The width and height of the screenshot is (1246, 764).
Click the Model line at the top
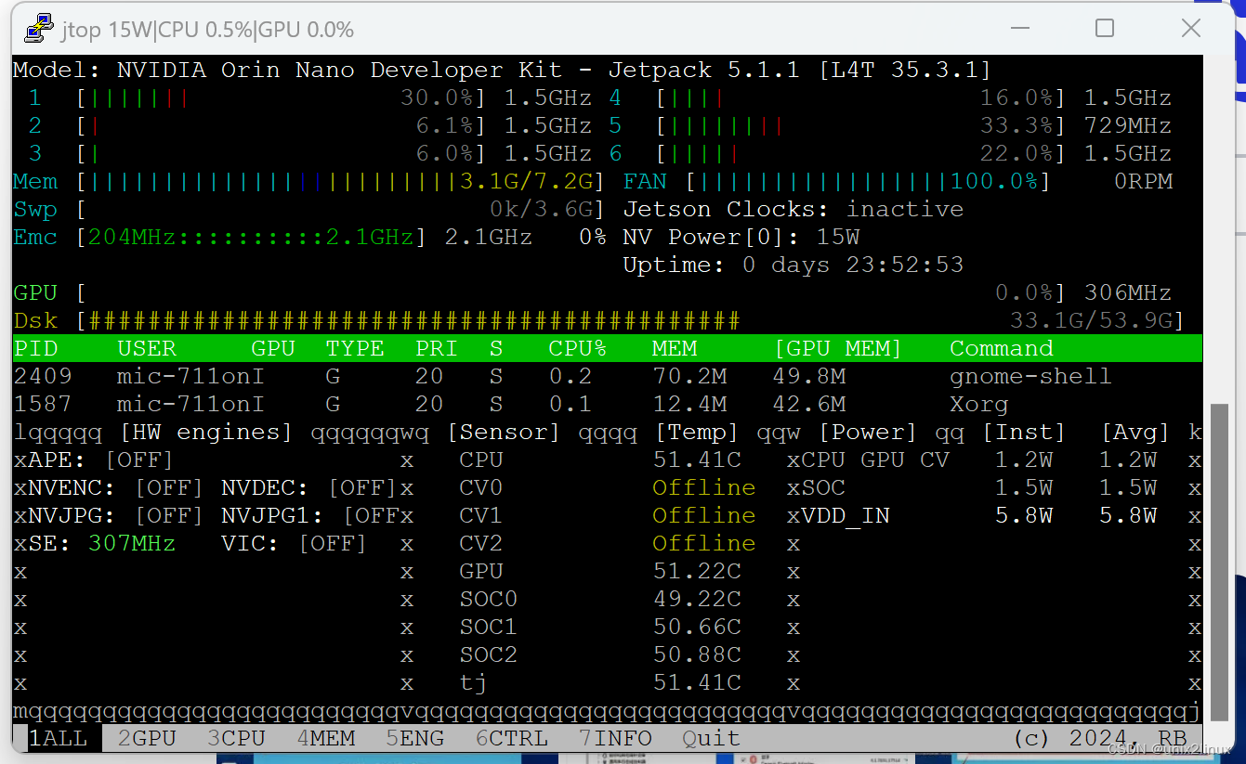(x=503, y=70)
